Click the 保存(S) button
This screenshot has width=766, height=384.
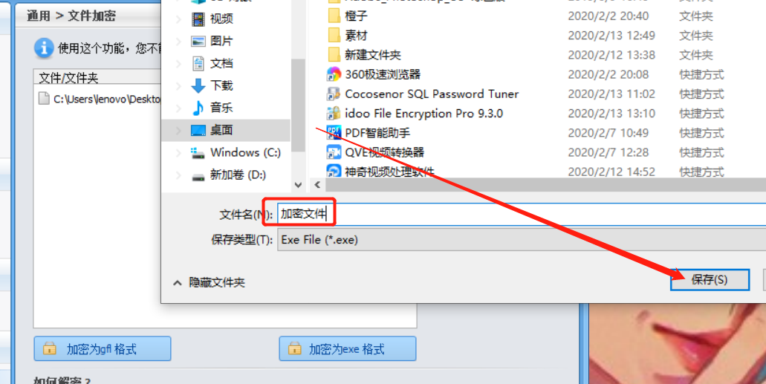click(710, 279)
